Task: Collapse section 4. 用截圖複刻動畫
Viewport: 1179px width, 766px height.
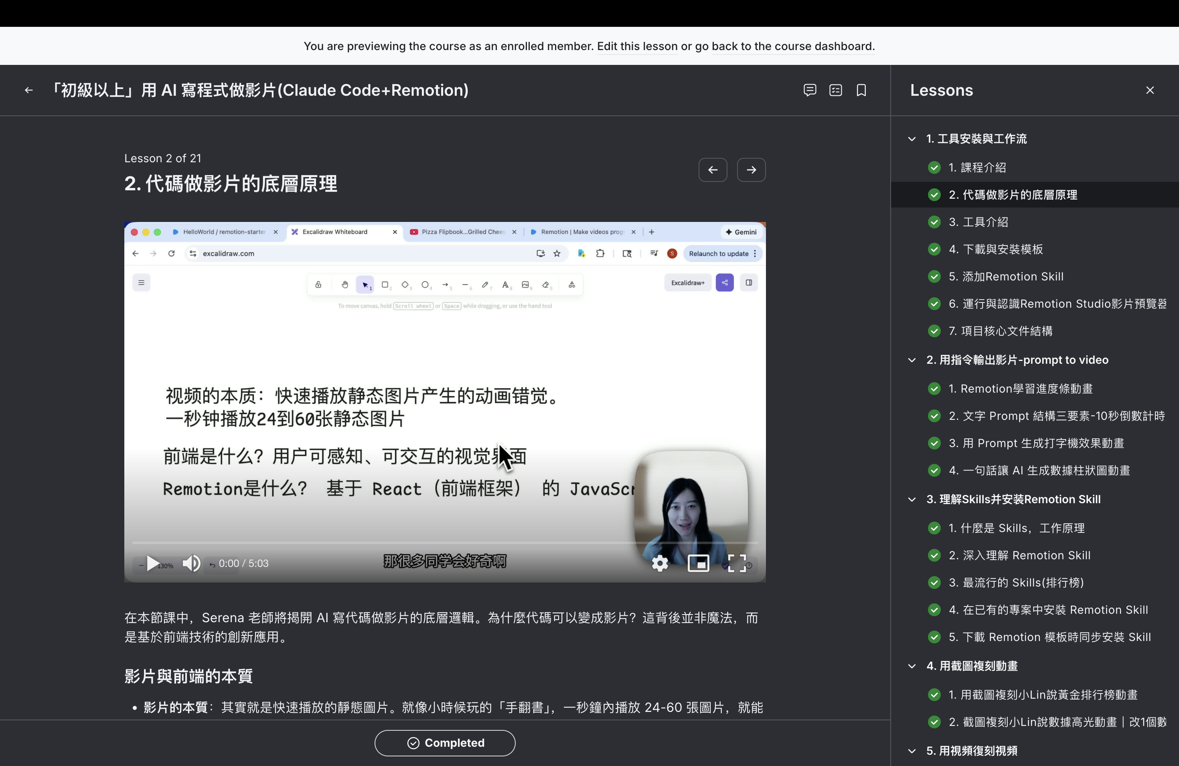Action: coord(912,666)
